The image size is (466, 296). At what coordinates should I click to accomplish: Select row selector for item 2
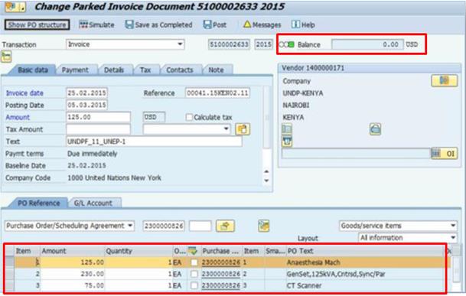pyautogui.click(x=9, y=274)
